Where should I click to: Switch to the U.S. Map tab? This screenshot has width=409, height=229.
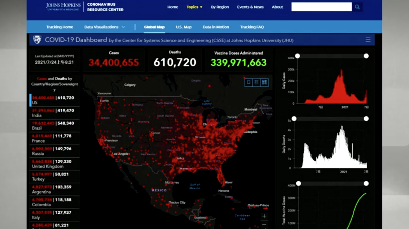click(x=183, y=27)
